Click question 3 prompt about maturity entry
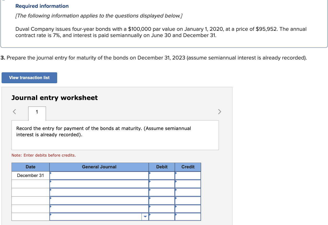328x225 pixels. click(154, 58)
